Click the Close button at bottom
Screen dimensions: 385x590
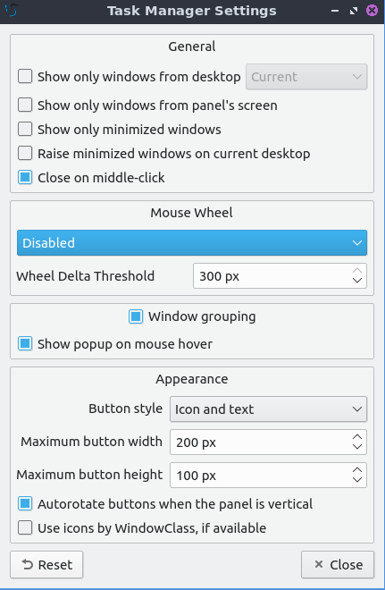(x=338, y=564)
